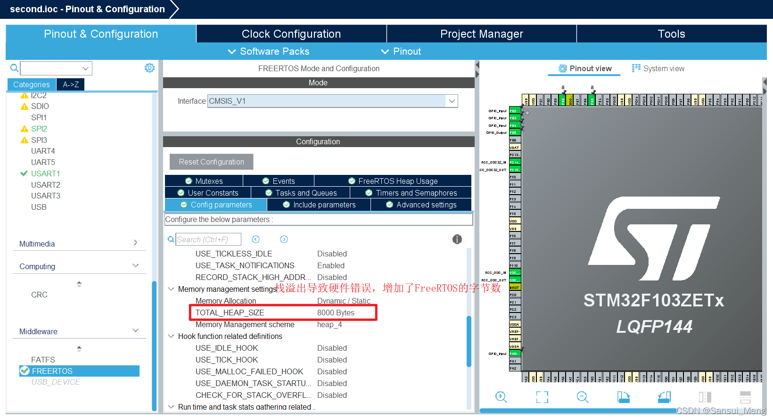Collapse Hook function related definitions group
Screen dimensions: 773x420
(x=171, y=336)
